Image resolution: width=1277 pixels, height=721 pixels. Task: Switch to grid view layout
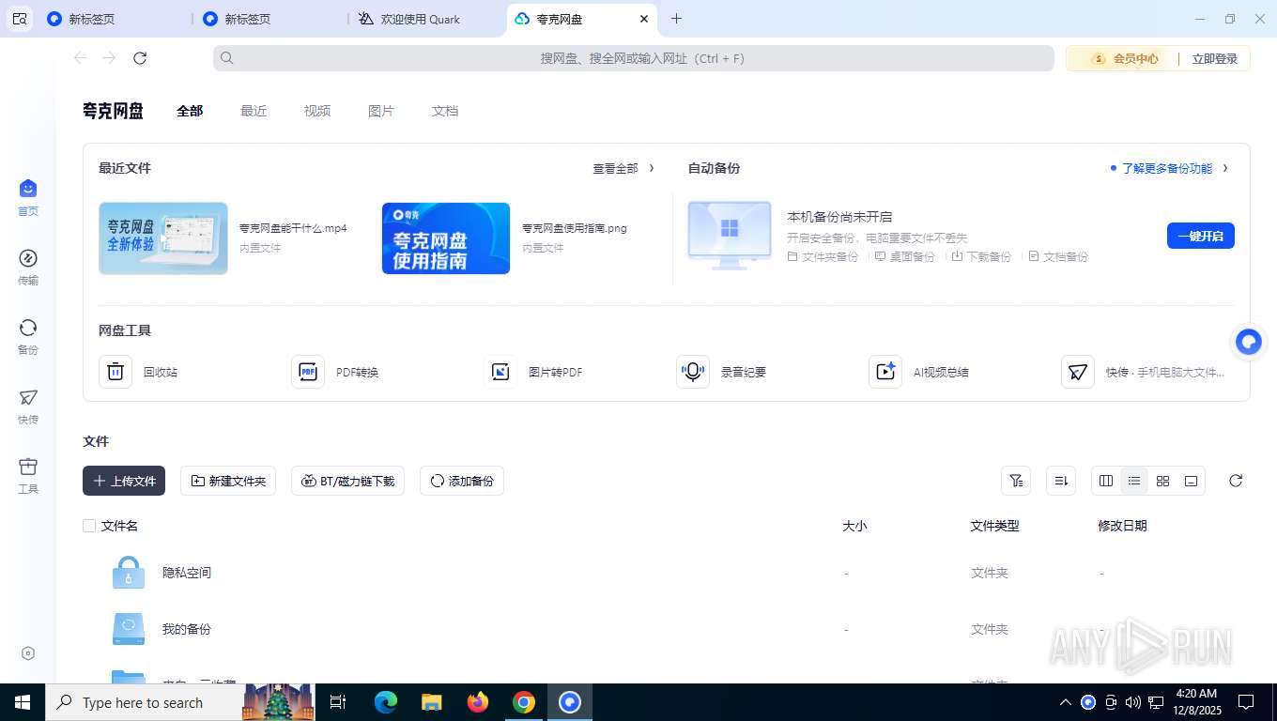[1162, 481]
